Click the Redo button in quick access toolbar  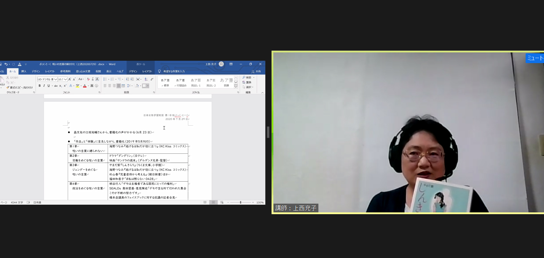click(x=14, y=64)
